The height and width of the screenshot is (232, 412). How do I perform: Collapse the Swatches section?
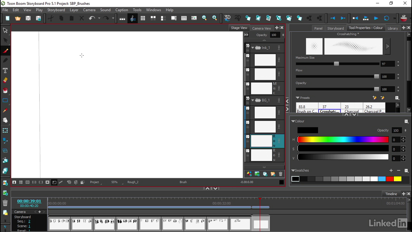coord(293,170)
